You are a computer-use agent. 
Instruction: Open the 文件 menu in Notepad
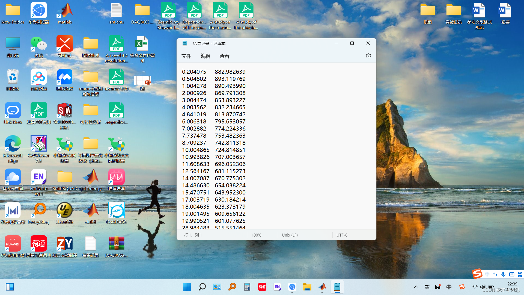(x=186, y=56)
